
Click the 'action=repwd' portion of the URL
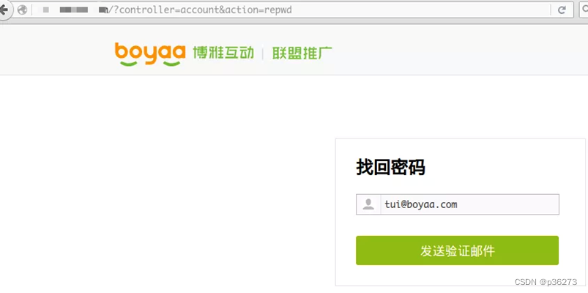click(258, 10)
